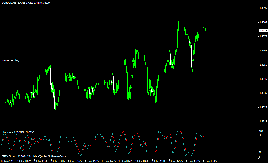The width and height of the screenshot is (268, 163).
Task: Click the 100 mark on stochastic scale
Action: (x=261, y=131)
